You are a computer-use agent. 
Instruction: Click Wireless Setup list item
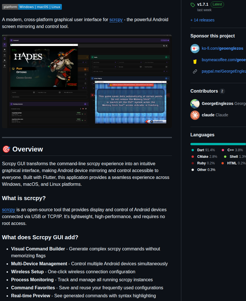click(73, 272)
